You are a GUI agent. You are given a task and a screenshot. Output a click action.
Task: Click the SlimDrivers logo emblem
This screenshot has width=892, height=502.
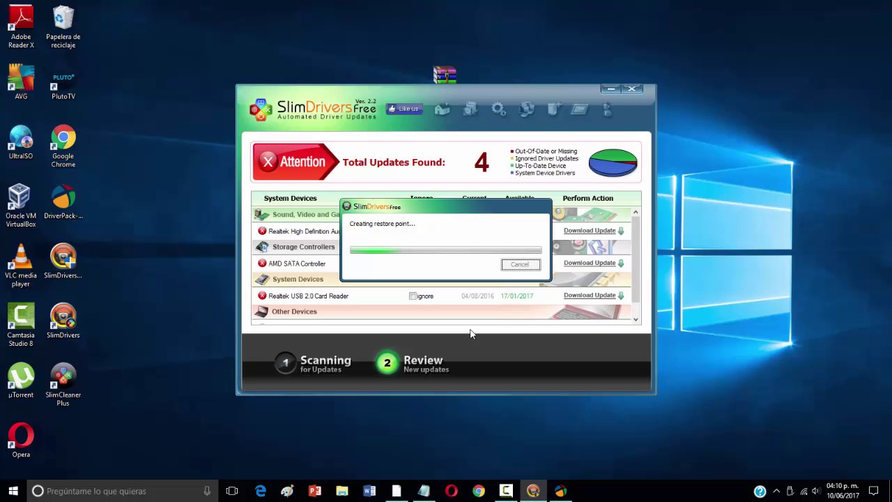click(260, 109)
